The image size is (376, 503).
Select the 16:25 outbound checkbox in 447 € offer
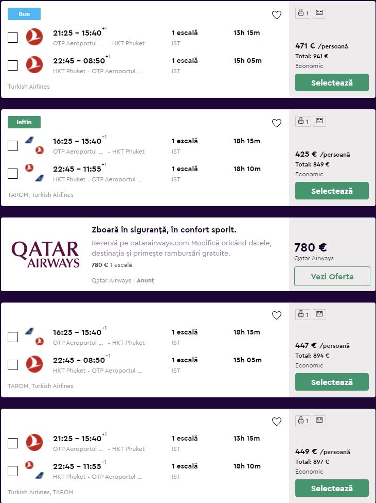[13, 337]
